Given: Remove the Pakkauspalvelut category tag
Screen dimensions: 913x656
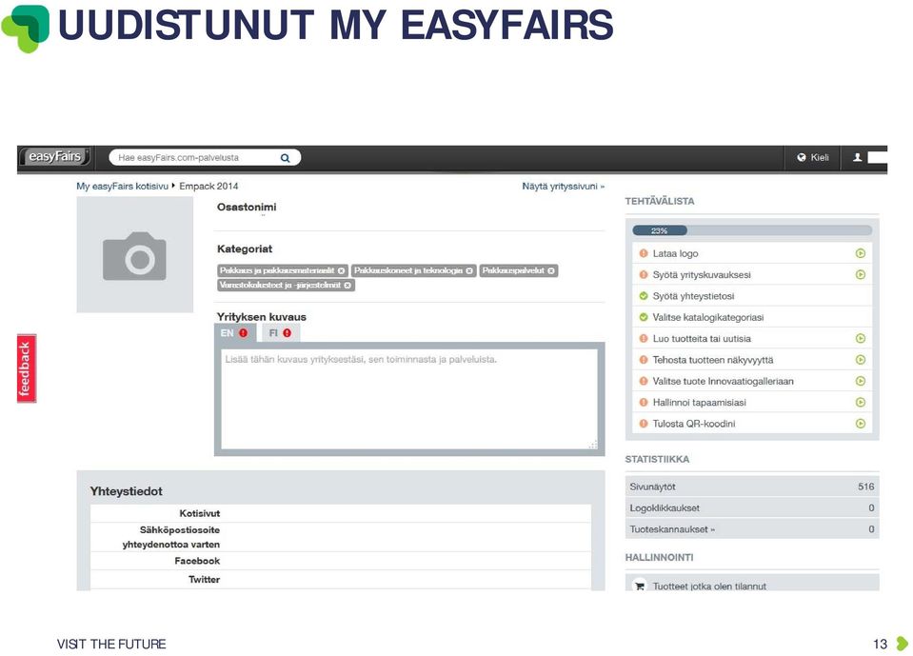Looking at the screenshot, I should [x=551, y=270].
